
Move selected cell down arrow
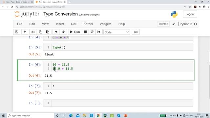pyautogui.click(x=63, y=32)
